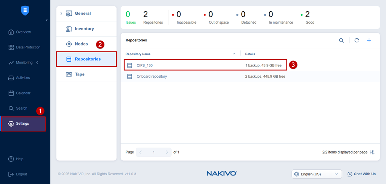The height and width of the screenshot is (184, 386).
Task: Select the Data Protection grid icon
Action: click(11, 47)
